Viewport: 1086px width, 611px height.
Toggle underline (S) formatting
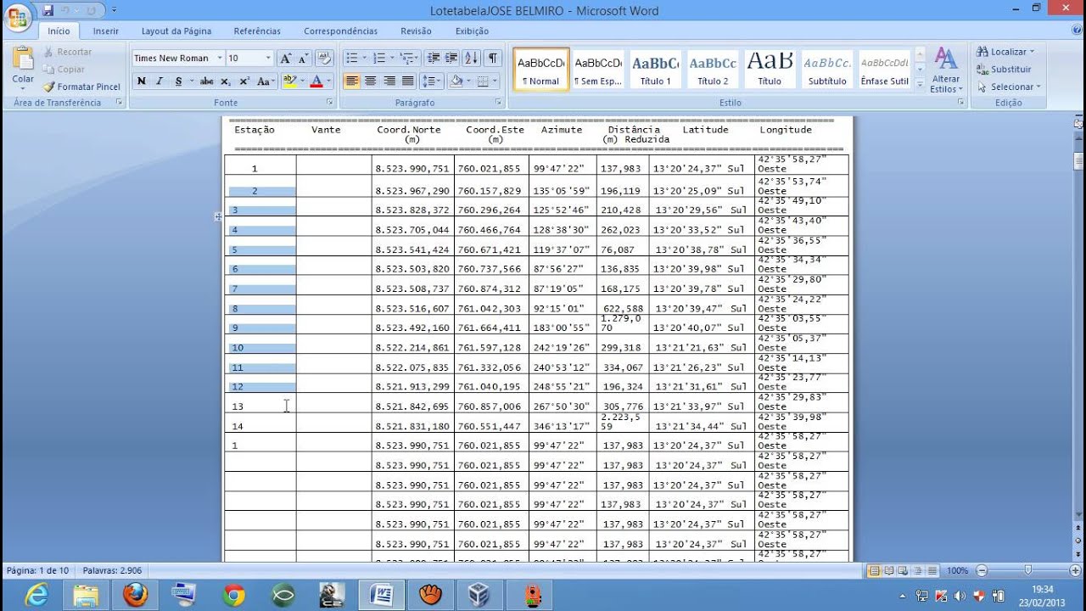click(178, 81)
